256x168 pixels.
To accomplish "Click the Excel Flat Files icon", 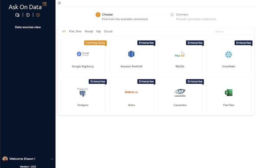I will coord(228,93).
